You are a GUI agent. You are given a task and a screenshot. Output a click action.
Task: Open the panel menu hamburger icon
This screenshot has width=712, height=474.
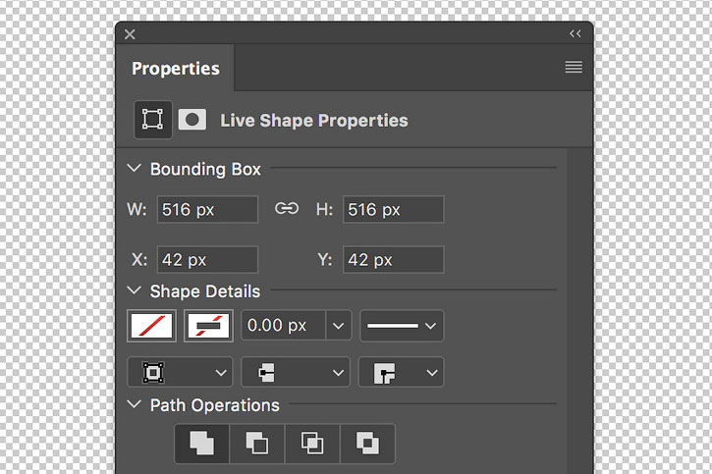point(574,67)
